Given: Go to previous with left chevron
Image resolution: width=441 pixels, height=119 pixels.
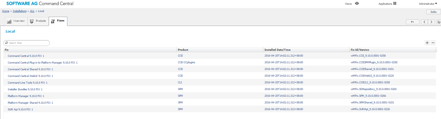Looking at the screenshot, I should [x=424, y=22].
